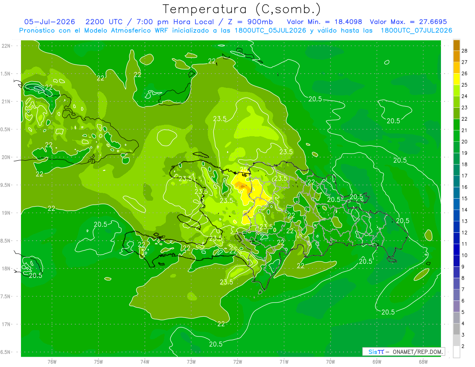Click the "19N" latitude axis label
This screenshot has width=475, height=367.
pos(6,213)
